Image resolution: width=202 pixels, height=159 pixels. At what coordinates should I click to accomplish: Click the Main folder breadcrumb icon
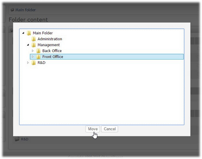[12, 10]
